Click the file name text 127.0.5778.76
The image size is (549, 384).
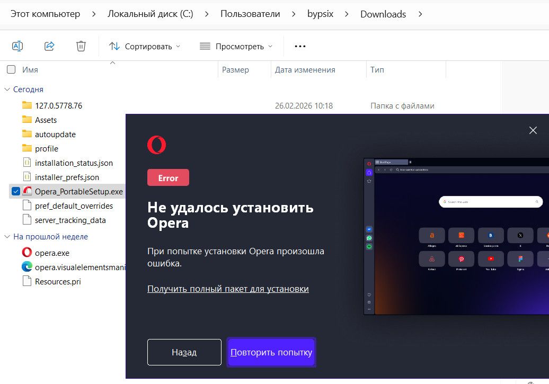pos(58,106)
